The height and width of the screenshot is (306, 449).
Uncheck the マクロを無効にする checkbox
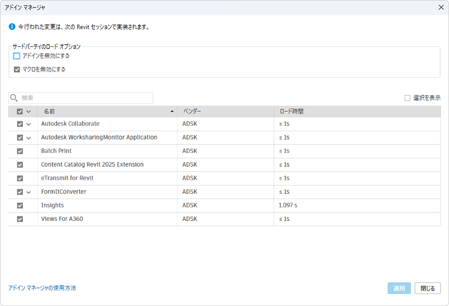tap(17, 69)
